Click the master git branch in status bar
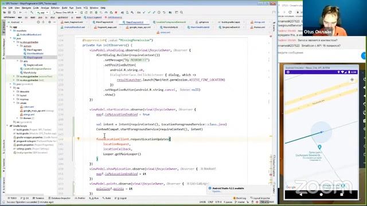This screenshot has width=367, height=206. click(x=240, y=202)
